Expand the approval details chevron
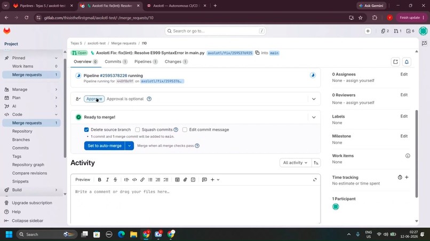The image size is (430, 241). [314, 99]
